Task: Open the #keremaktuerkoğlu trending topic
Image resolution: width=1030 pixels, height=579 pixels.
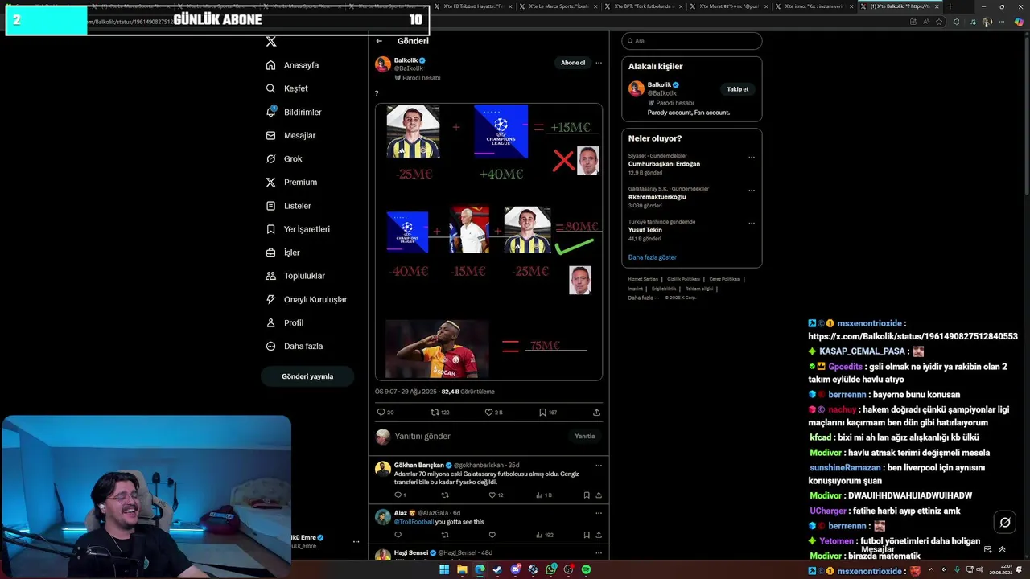Action: pos(657,197)
